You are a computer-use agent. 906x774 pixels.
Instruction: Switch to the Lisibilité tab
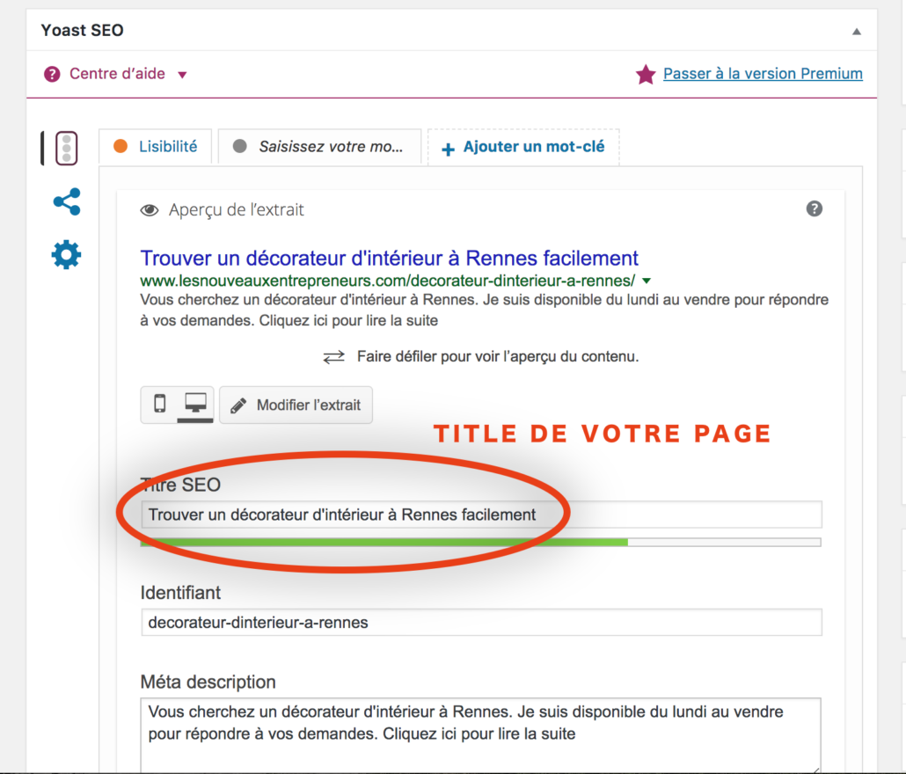click(156, 147)
